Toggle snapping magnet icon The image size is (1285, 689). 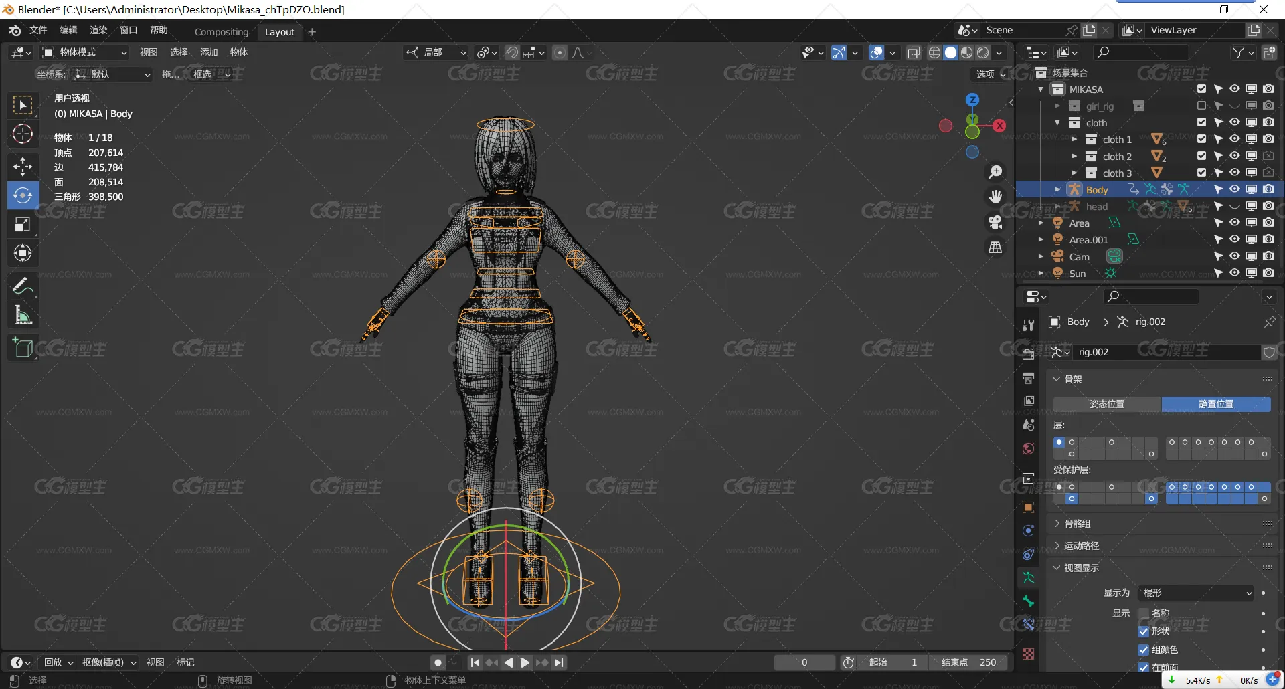[x=512, y=53]
